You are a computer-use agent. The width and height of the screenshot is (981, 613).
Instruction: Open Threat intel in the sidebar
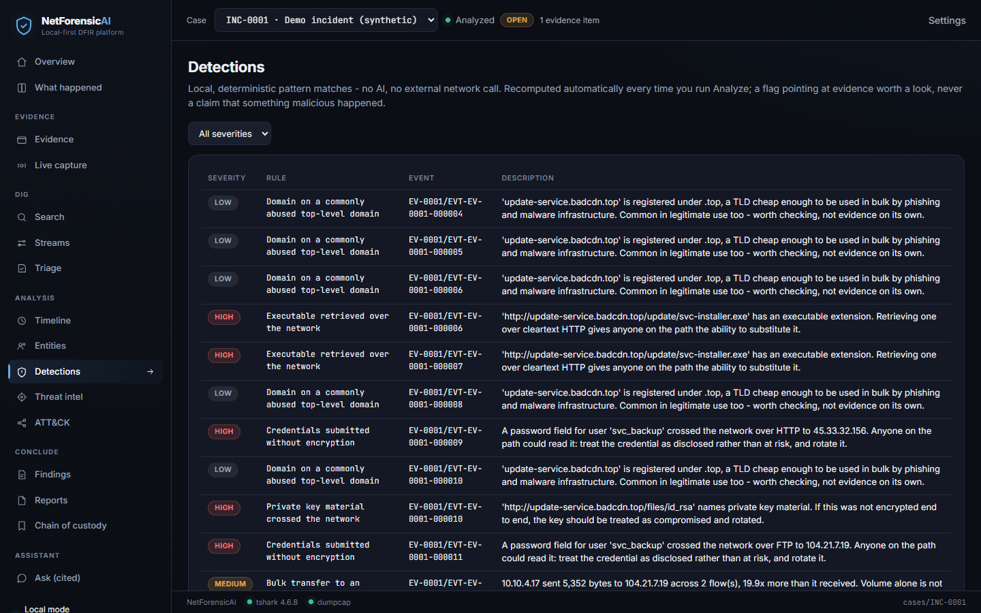click(x=86, y=397)
